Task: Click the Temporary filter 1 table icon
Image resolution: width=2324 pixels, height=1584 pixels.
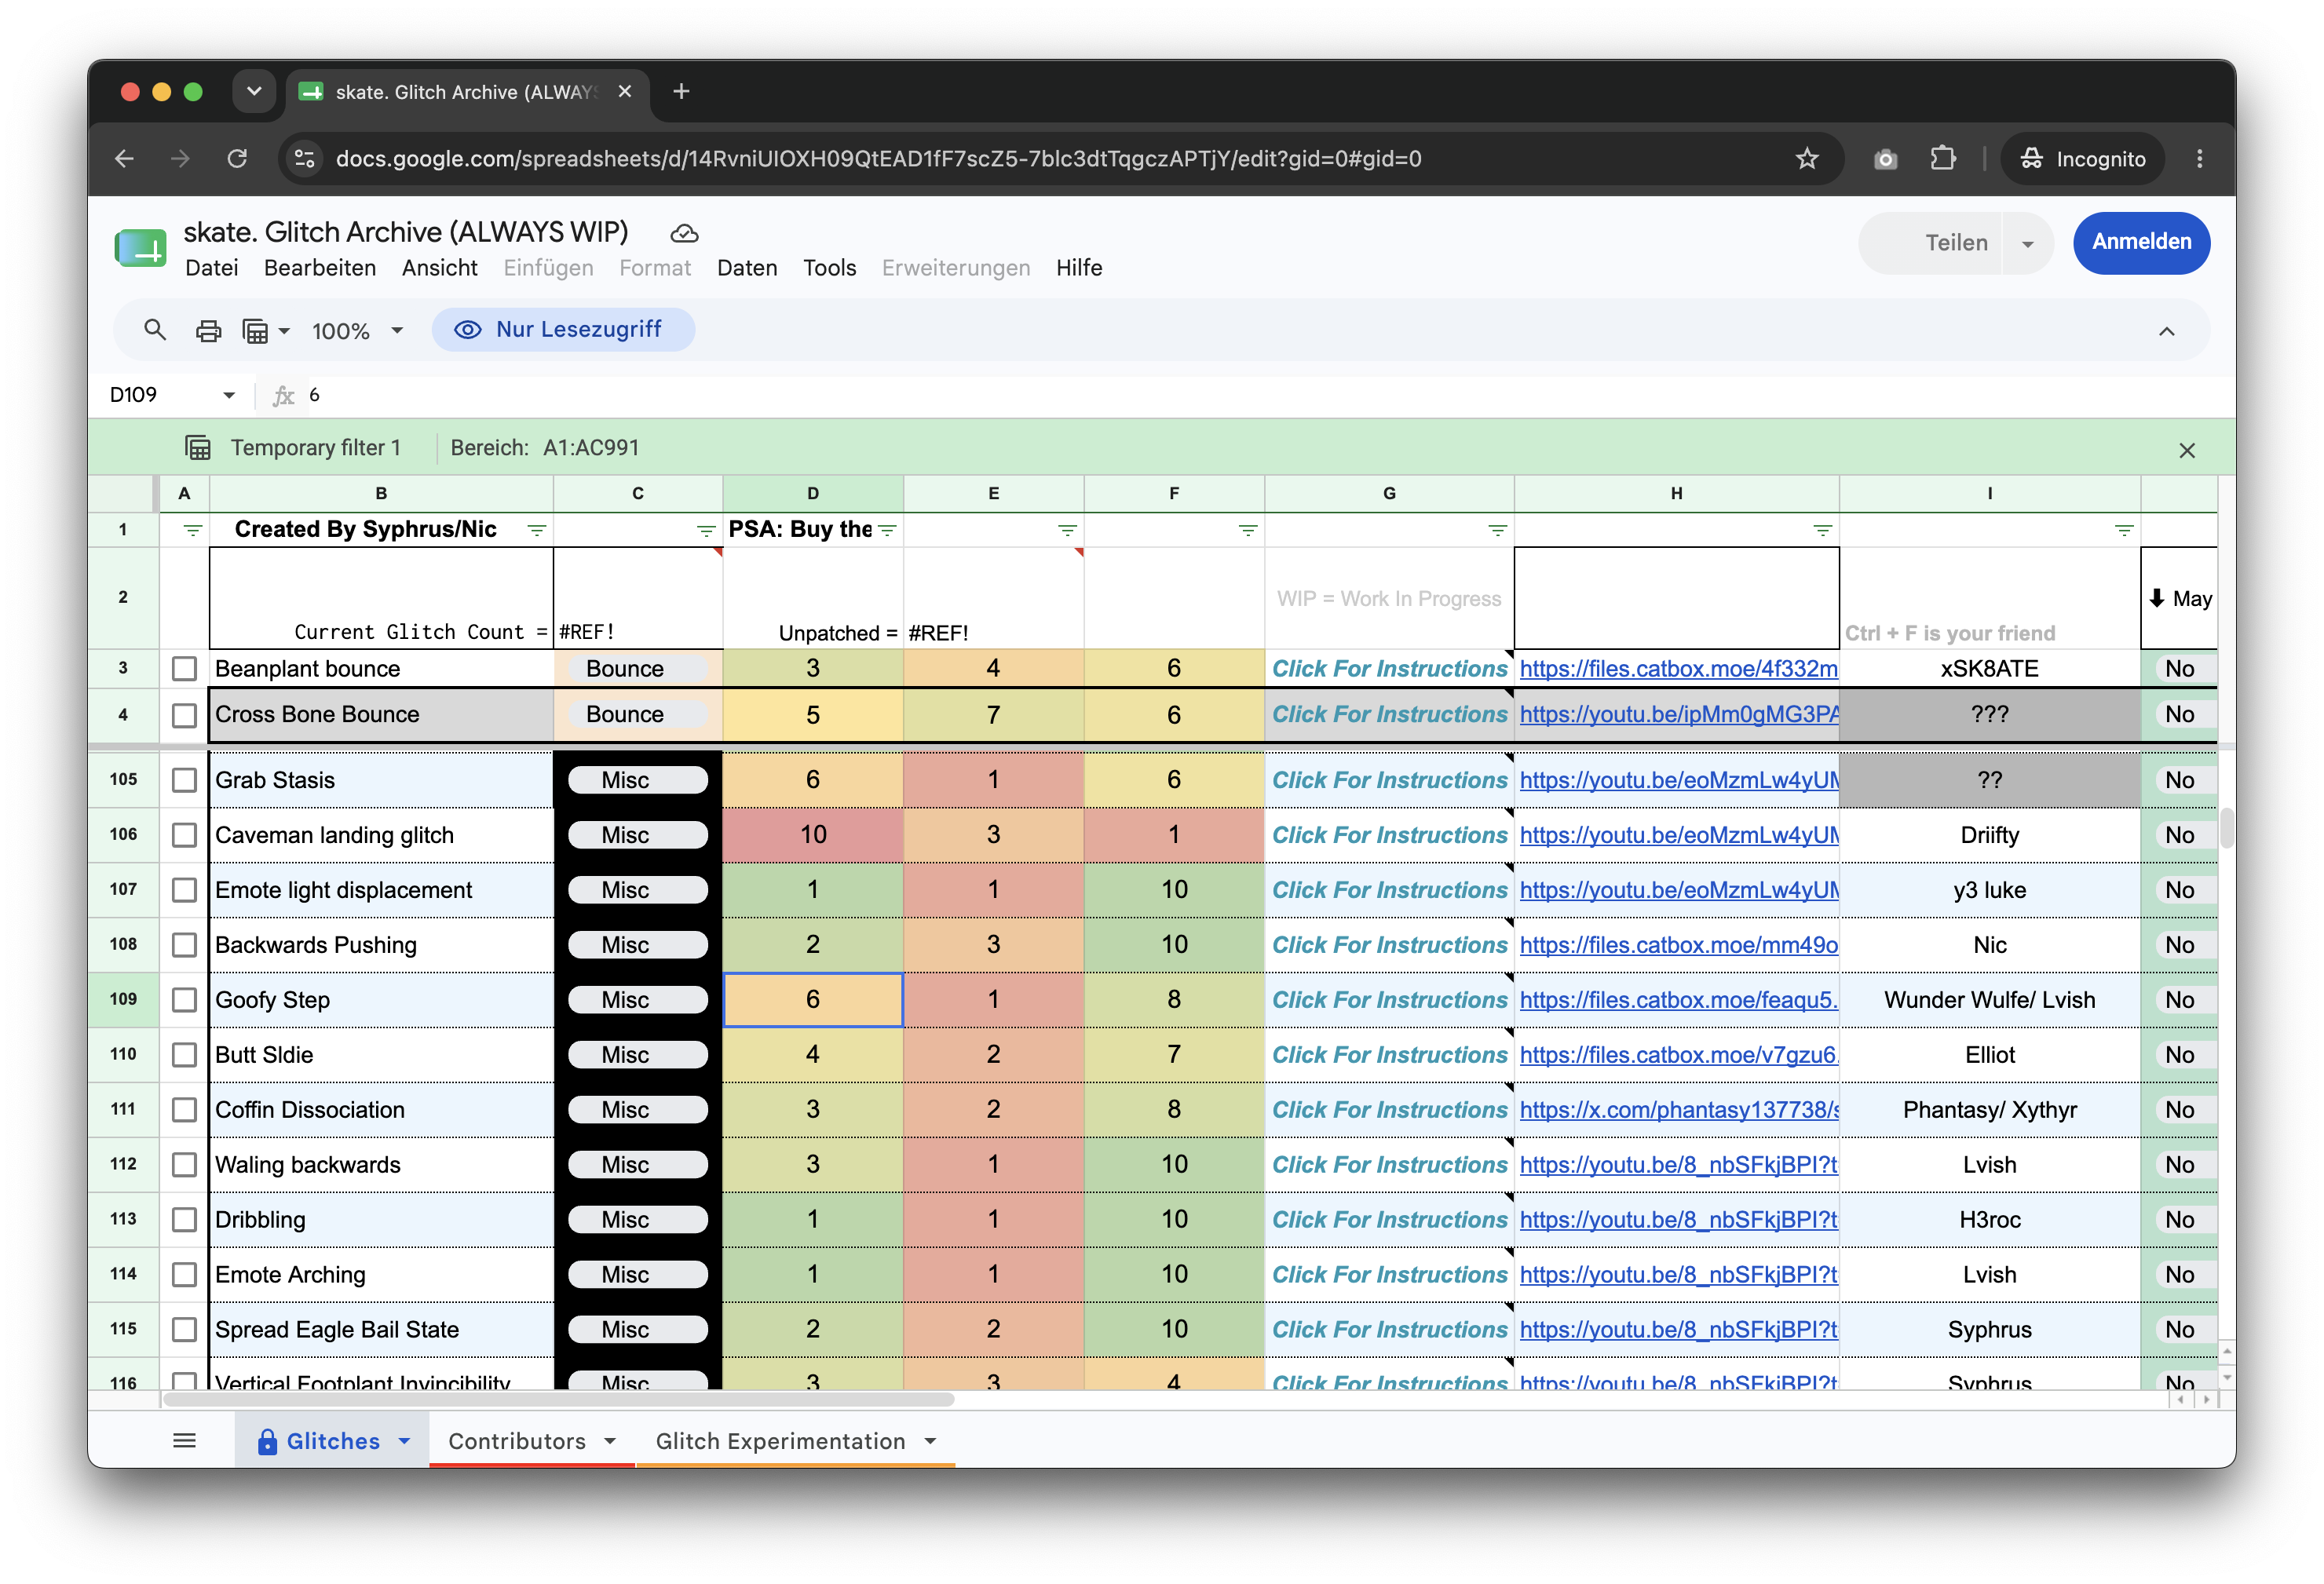Action: 198,448
